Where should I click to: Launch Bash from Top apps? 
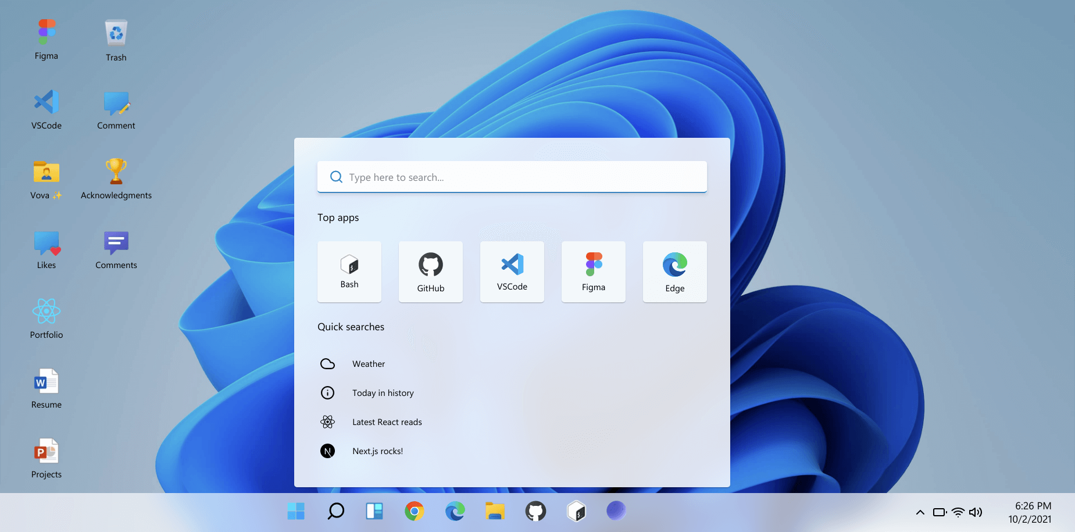[x=349, y=272]
